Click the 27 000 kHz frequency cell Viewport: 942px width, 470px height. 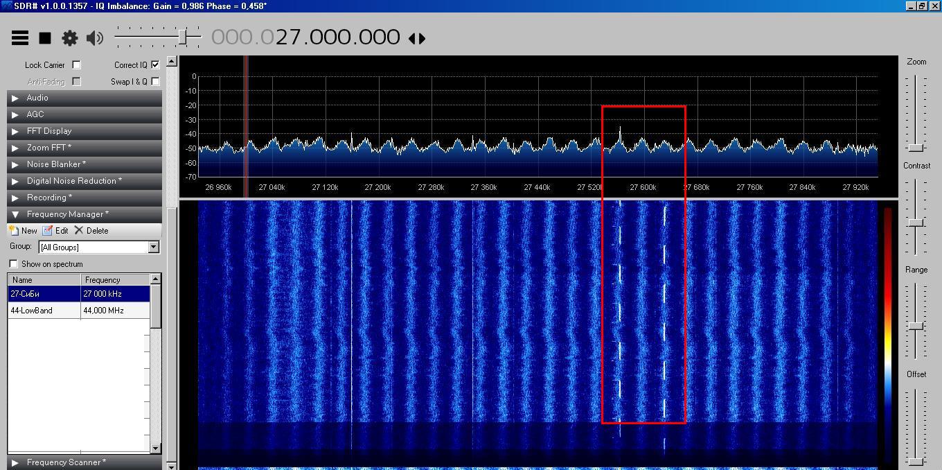(115, 294)
